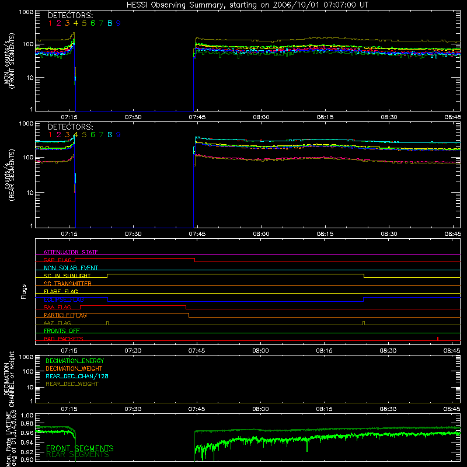The height and width of the screenshot is (467, 467).
Task: Select green detector 6 in front segments legend
Action: [93, 23]
